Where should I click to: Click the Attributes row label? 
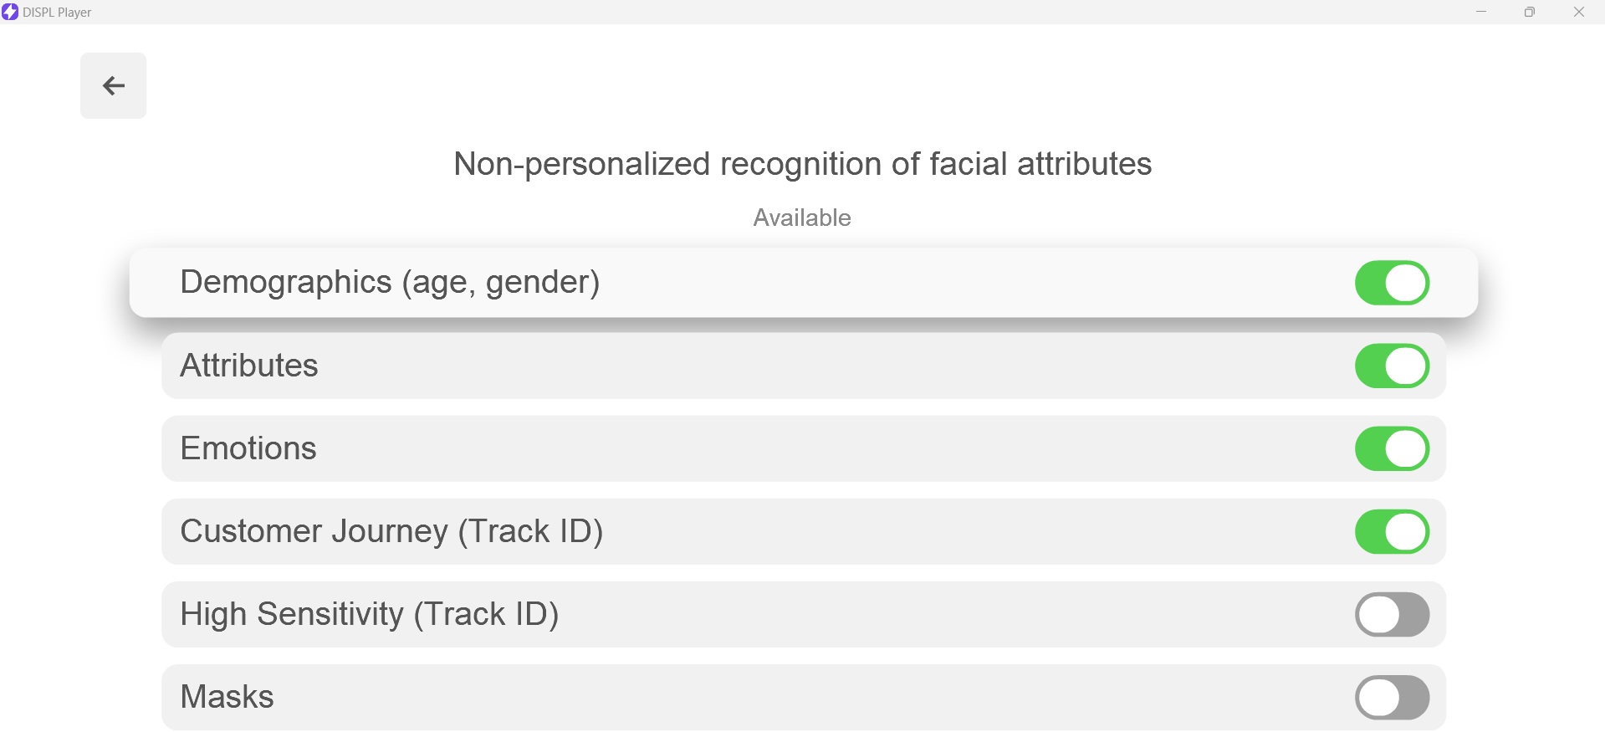(x=249, y=366)
